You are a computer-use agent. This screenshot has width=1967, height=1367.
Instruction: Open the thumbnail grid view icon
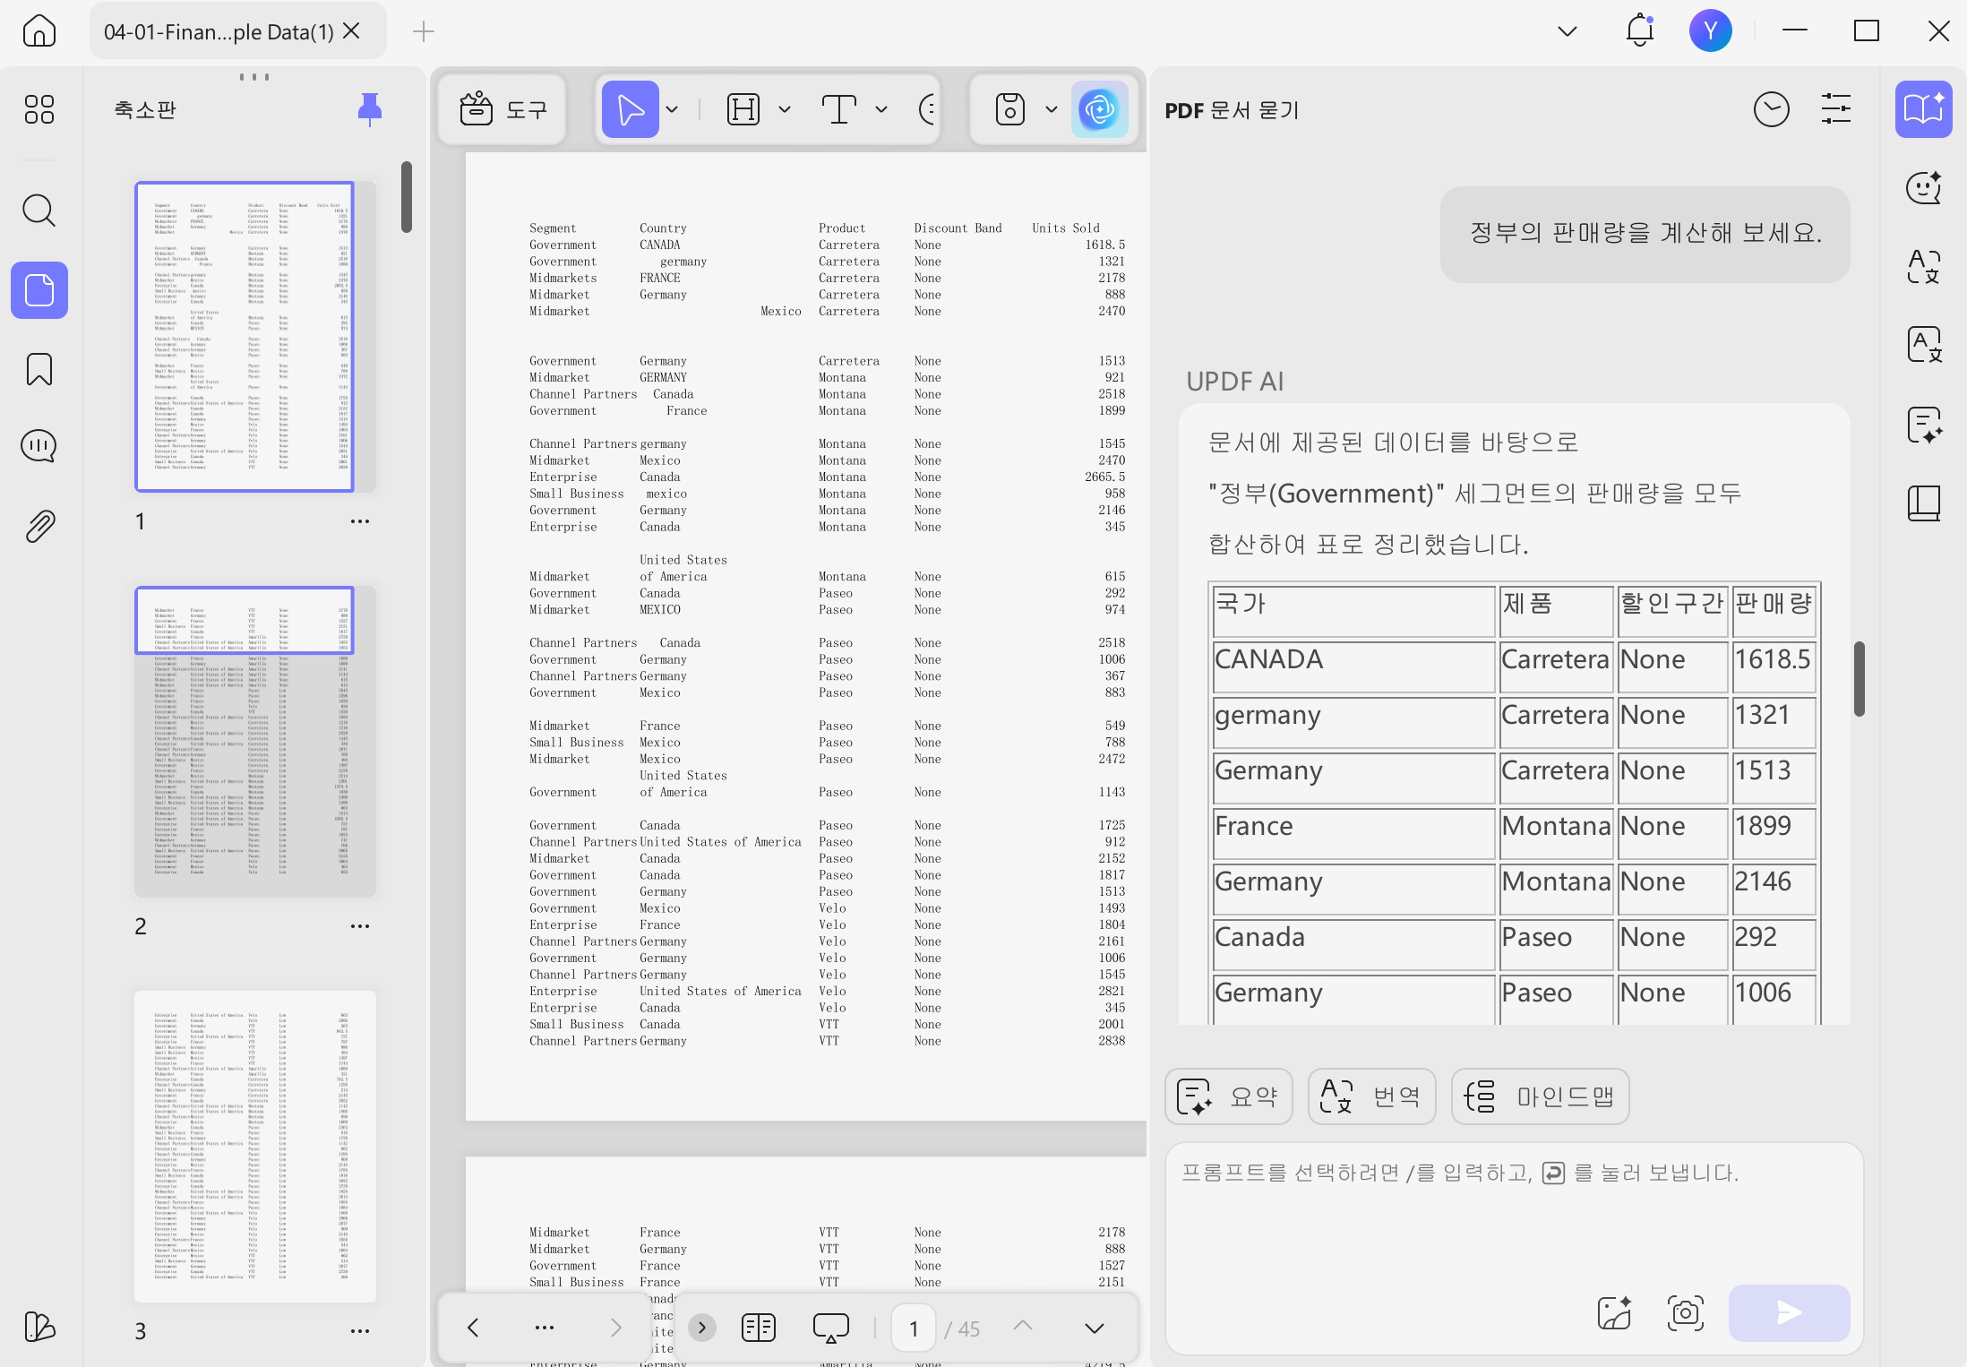point(39,109)
